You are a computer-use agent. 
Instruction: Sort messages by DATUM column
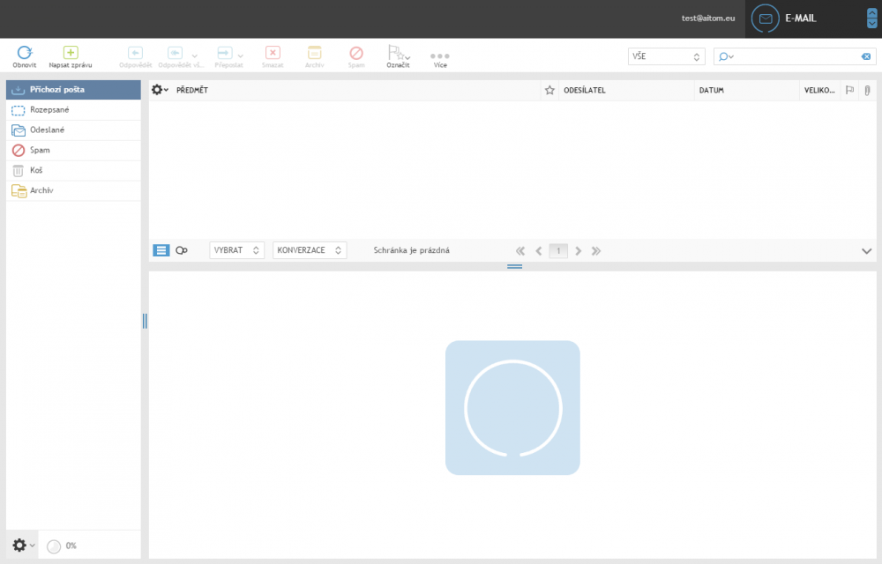[711, 90]
